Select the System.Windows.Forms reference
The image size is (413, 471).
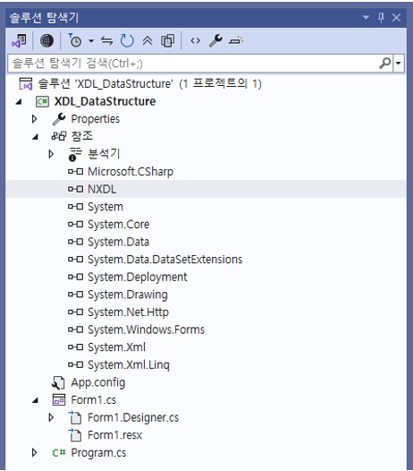click(x=146, y=330)
